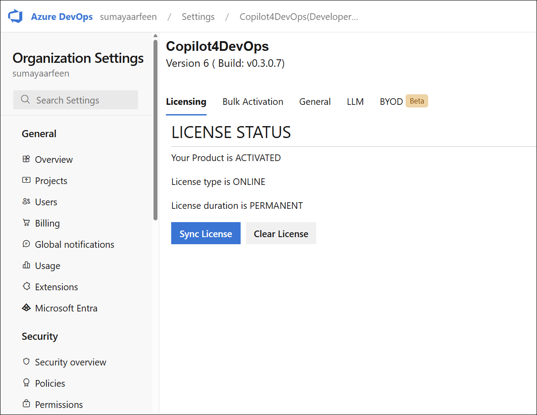Click the Billing cart icon
This screenshot has width=537, height=415.
tap(26, 223)
